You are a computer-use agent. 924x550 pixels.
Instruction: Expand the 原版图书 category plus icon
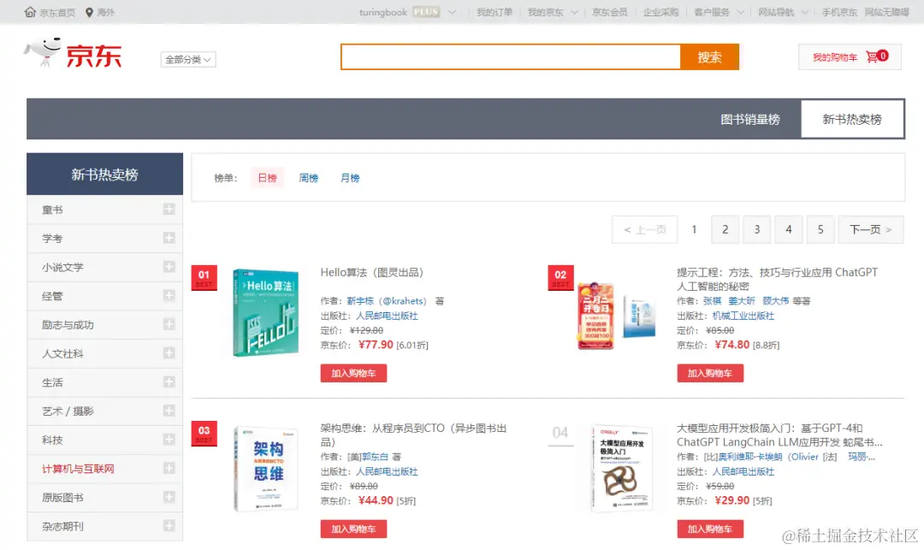(169, 497)
